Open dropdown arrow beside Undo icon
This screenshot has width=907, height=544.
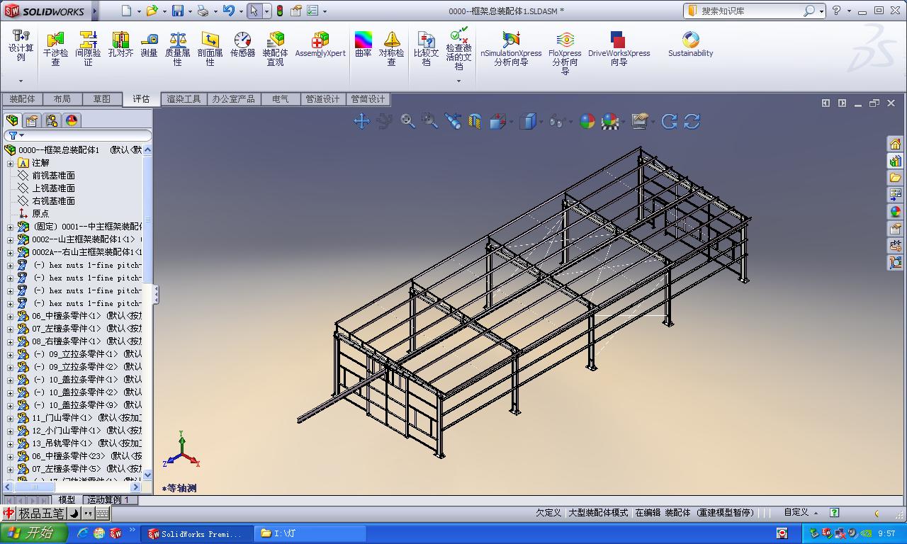click(x=241, y=11)
